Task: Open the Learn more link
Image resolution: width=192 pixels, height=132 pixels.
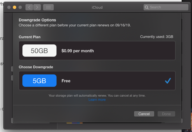Action: [x=97, y=100]
